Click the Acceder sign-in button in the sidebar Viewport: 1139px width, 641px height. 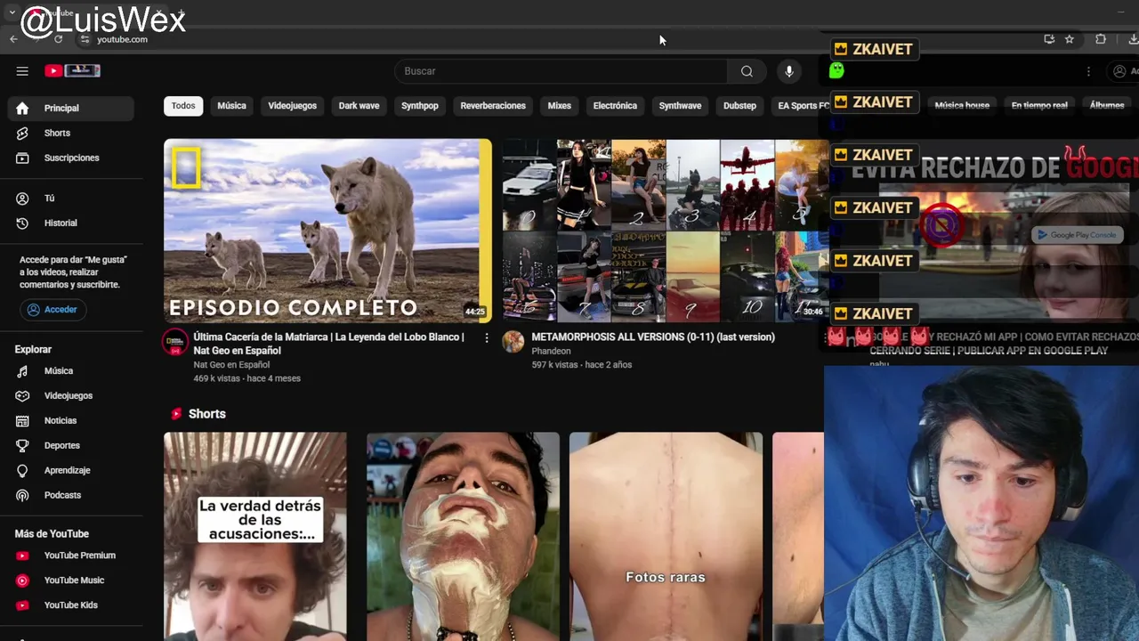(52, 310)
